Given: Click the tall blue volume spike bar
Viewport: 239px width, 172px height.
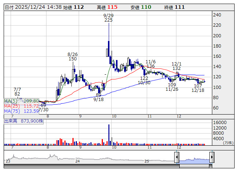Looking at the screenshot, I should point(109,135).
